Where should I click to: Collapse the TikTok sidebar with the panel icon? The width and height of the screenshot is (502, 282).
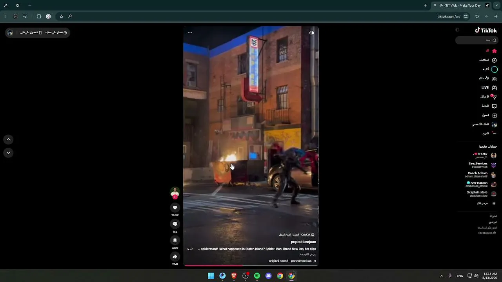(457, 30)
